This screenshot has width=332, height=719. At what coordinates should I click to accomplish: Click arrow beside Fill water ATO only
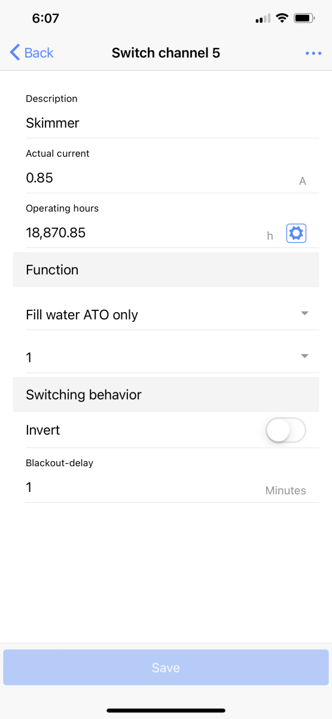(304, 313)
